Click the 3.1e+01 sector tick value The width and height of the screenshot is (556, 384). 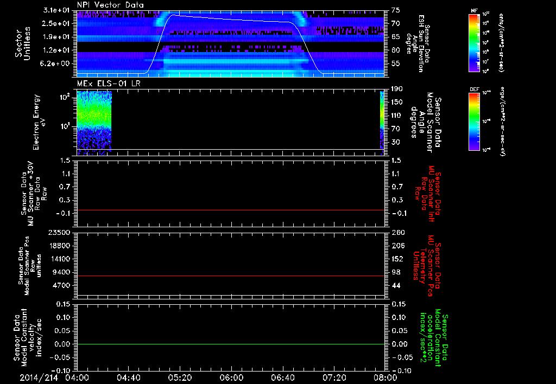[57, 10]
